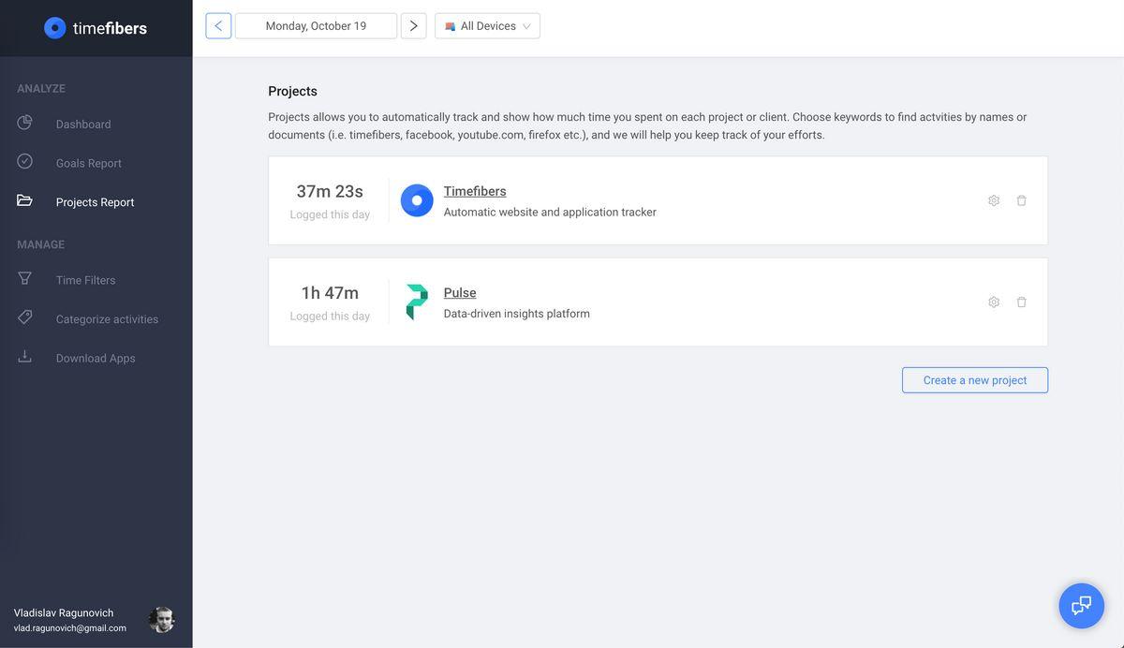Click the Dashboard pie chart icon

point(24,123)
